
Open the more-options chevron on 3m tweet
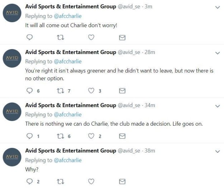217,7
